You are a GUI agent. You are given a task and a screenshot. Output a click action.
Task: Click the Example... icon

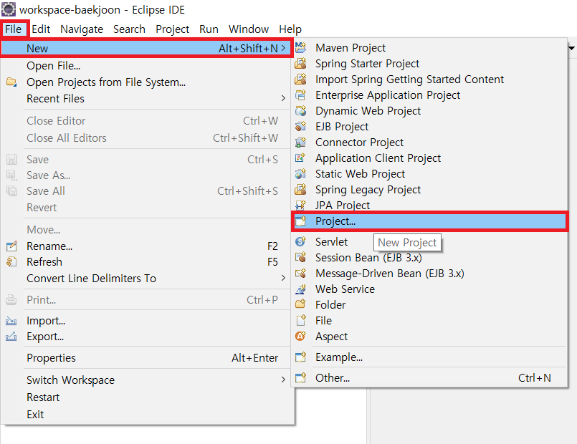pyautogui.click(x=300, y=357)
